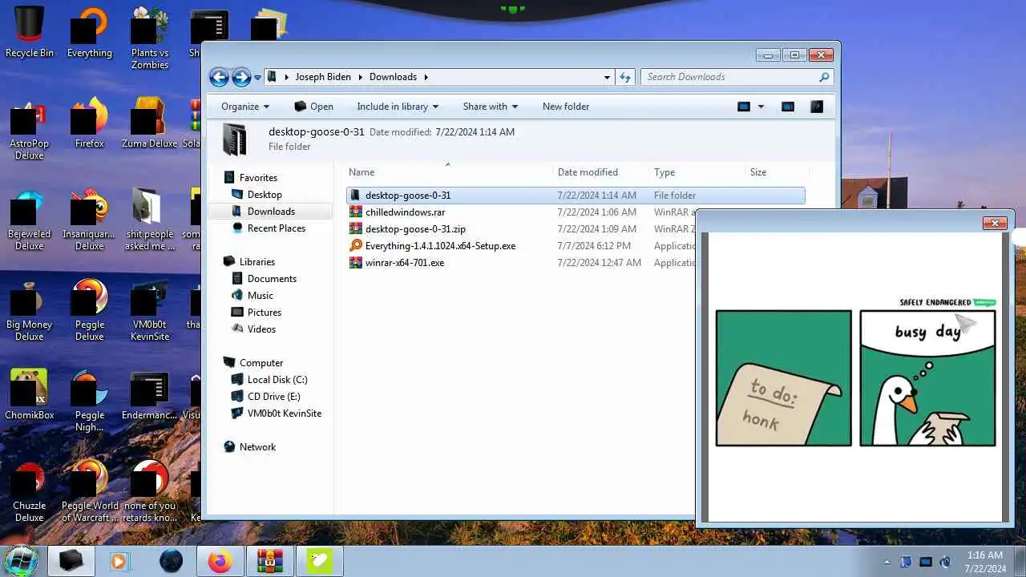Launch Plants vs Zombies desktop icon
The width and height of the screenshot is (1026, 577).
coord(150,37)
